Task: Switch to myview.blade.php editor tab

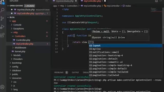Action: [65, 1]
